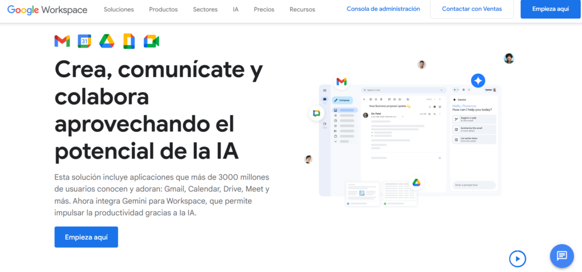Select the Mail icon in the mockup's left rail
The image size is (582, 272).
pyautogui.click(x=325, y=99)
